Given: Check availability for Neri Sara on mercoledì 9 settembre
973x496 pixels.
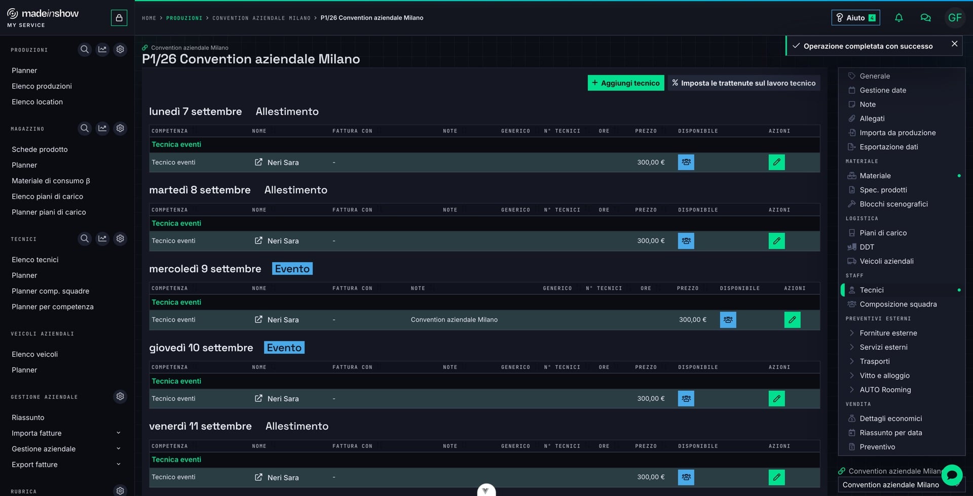Looking at the screenshot, I should pyautogui.click(x=728, y=320).
